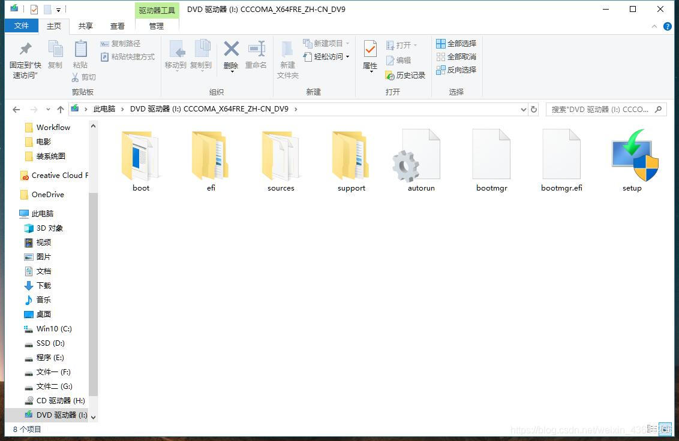
Task: Click Select none in ribbon
Action: point(456,57)
